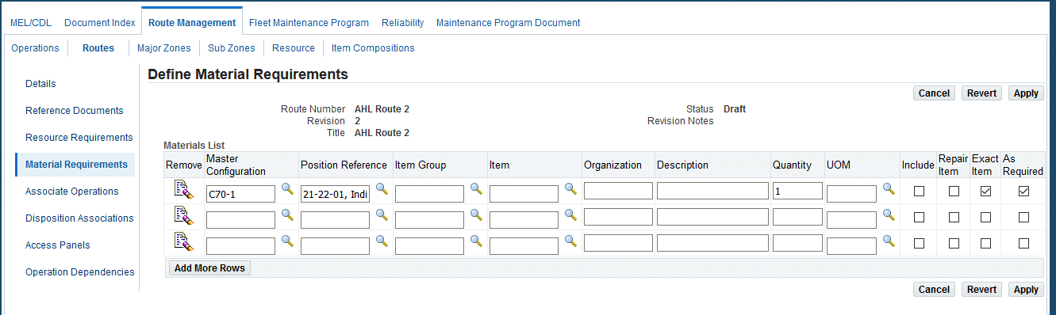The image size is (1056, 315).
Task: Click the top Apply button
Action: tap(1026, 93)
